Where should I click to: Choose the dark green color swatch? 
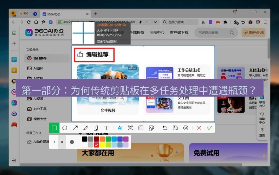click(x=108, y=139)
